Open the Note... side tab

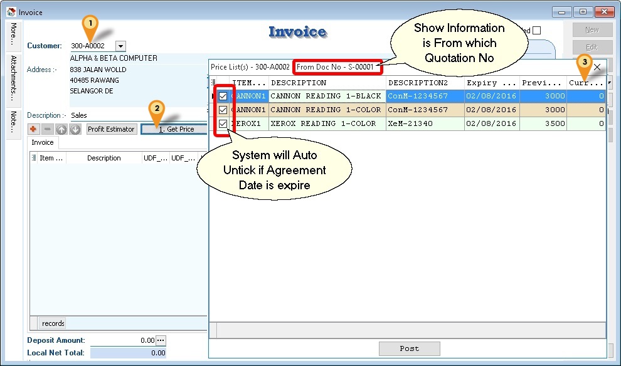coord(14,122)
